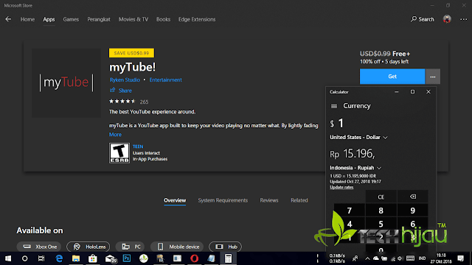The width and height of the screenshot is (472, 265).
Task: Open the Books tab
Action: point(163,19)
